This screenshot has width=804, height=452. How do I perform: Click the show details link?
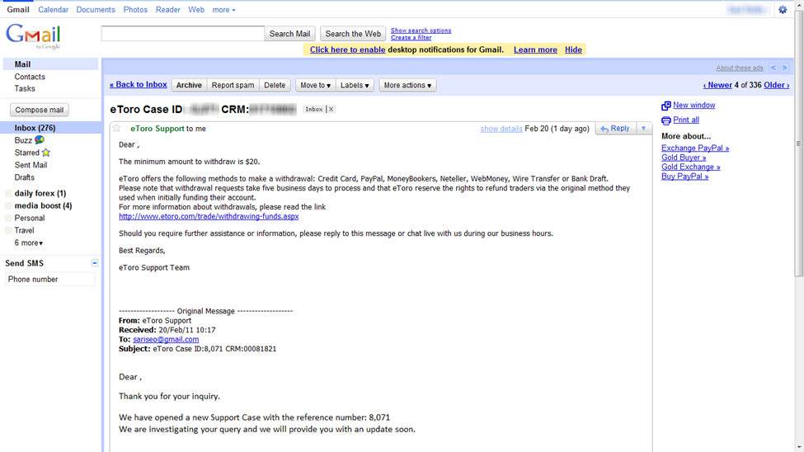click(501, 129)
